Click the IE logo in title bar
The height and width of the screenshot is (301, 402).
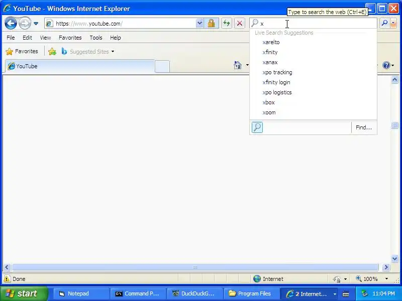click(7, 8)
